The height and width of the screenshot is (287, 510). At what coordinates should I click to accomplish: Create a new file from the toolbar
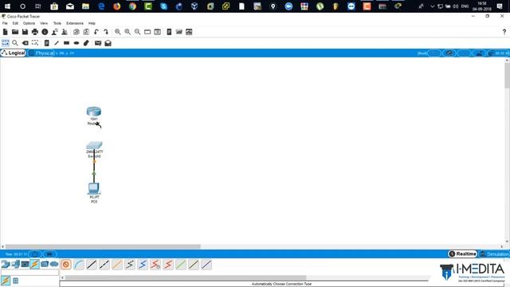click(x=6, y=32)
